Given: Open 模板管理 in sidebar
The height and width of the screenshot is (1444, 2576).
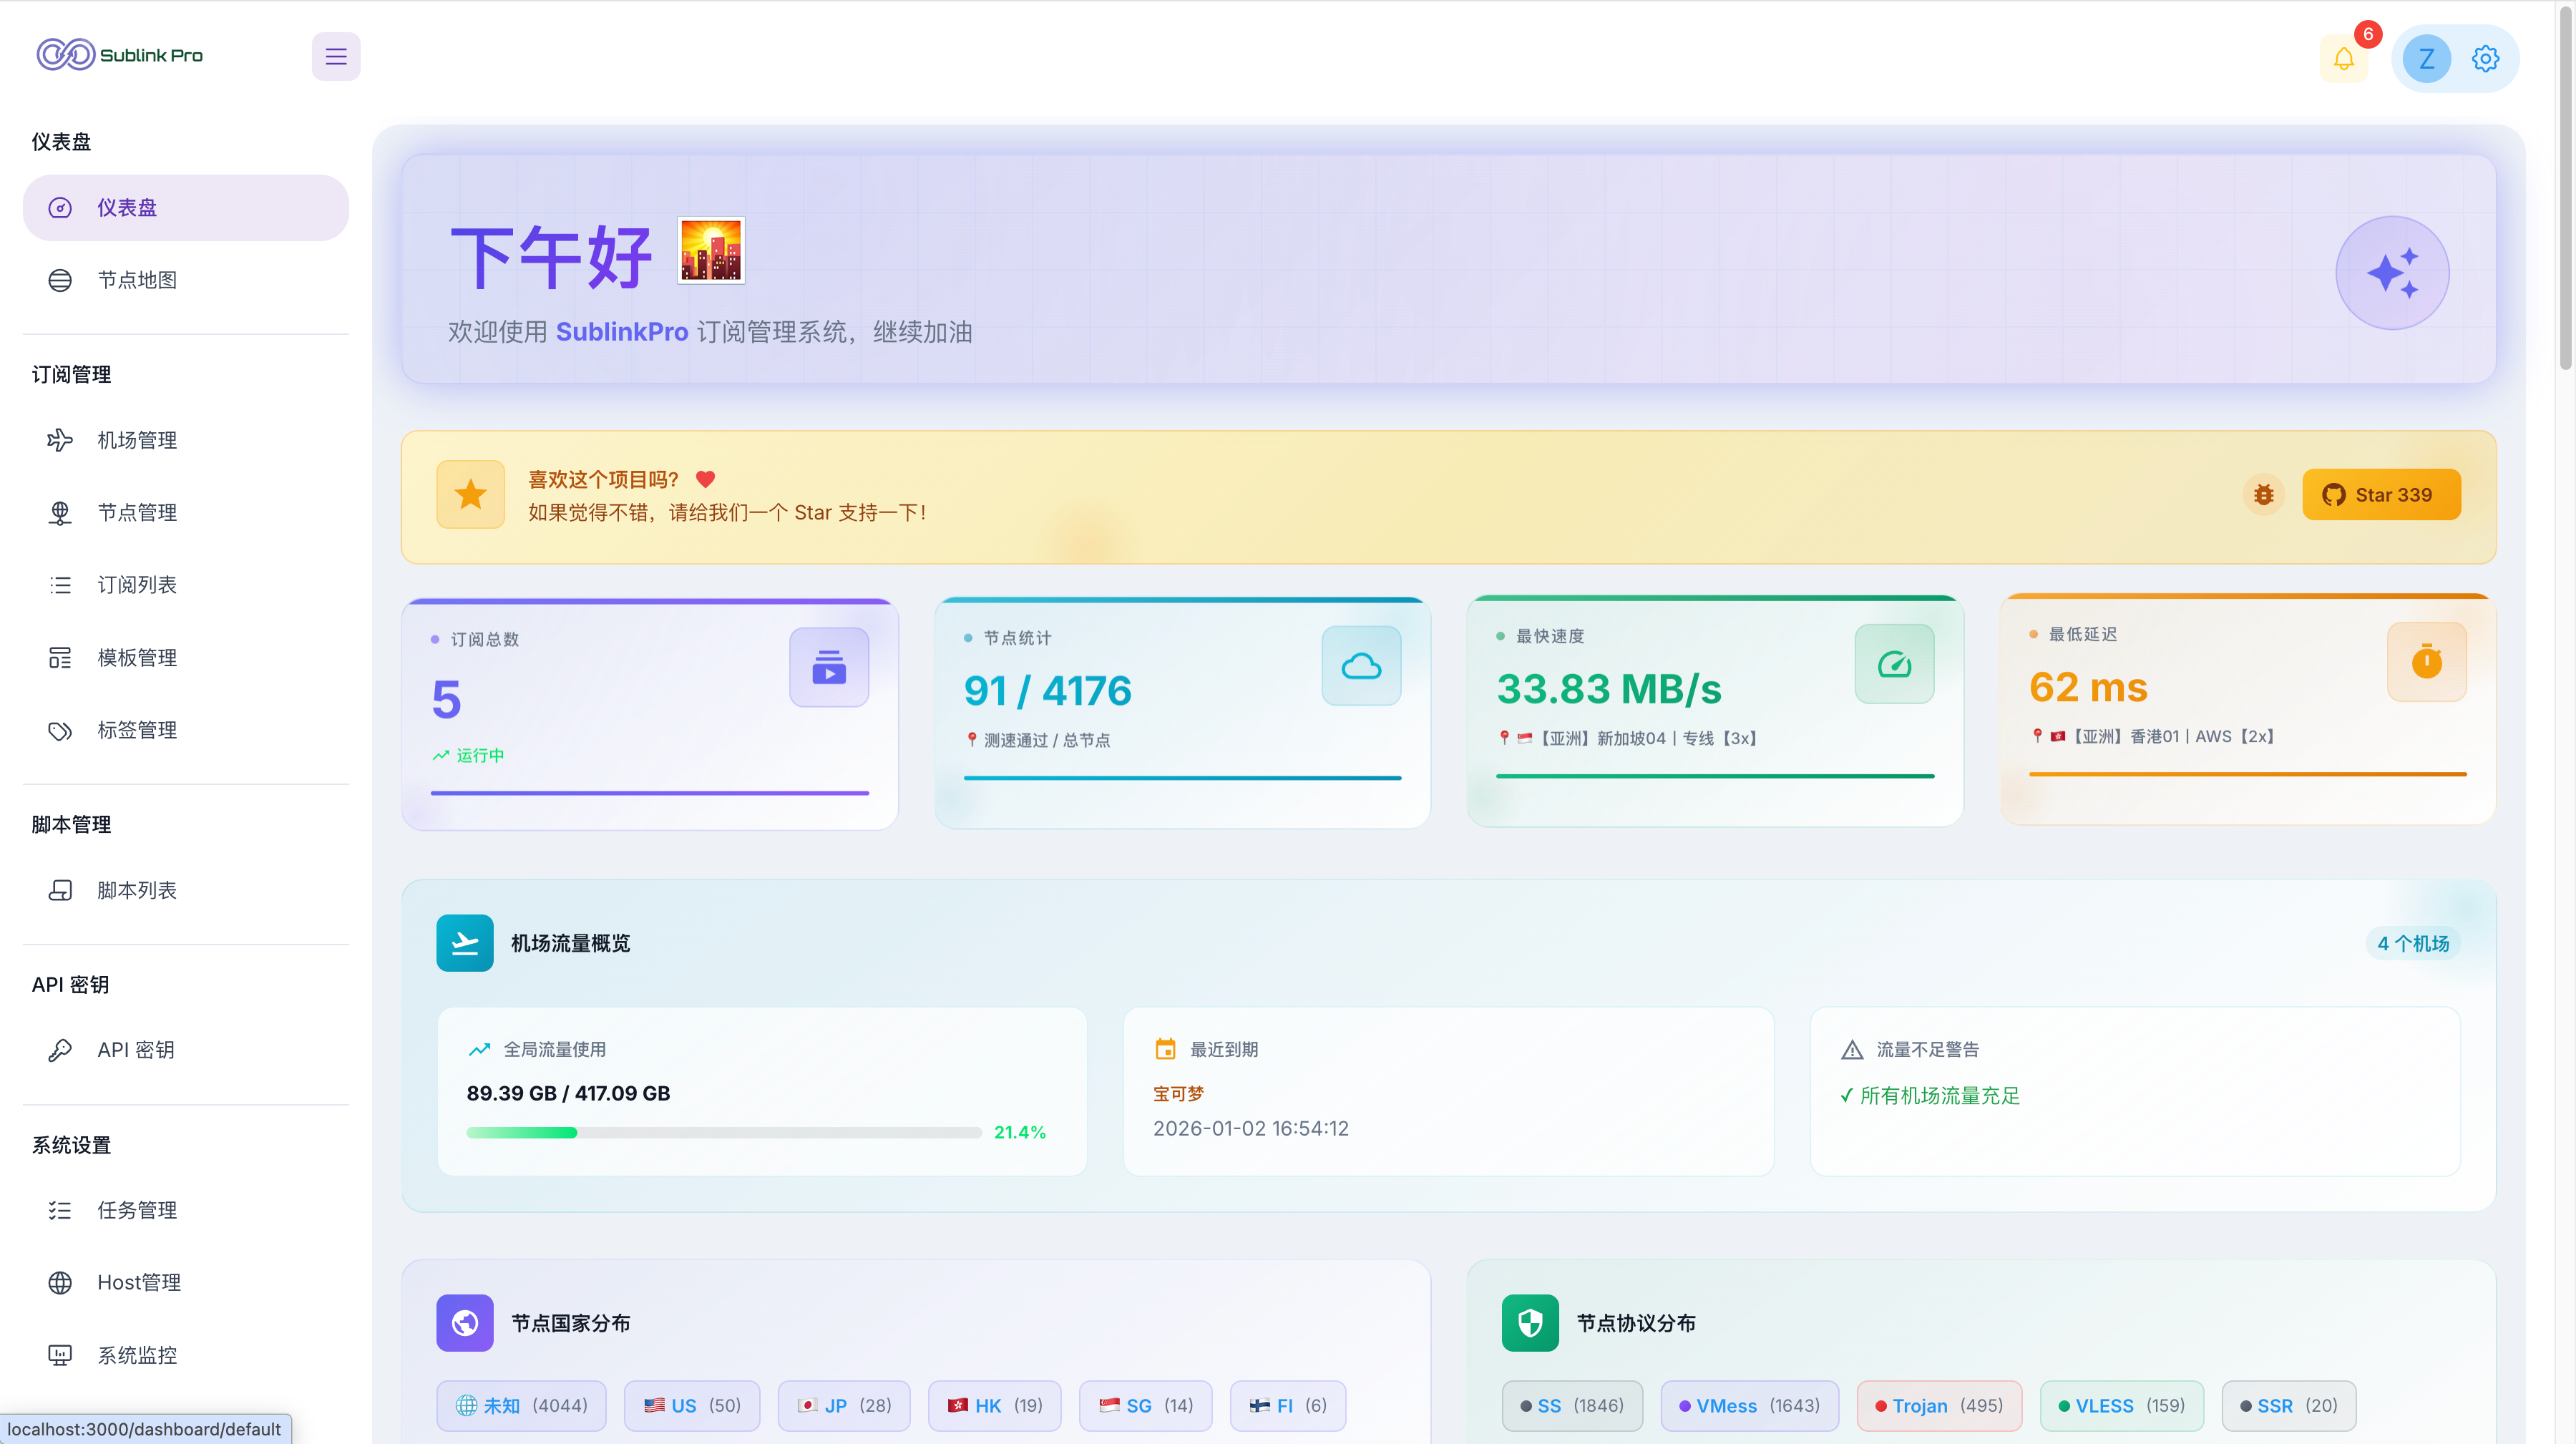Looking at the screenshot, I should [186, 658].
